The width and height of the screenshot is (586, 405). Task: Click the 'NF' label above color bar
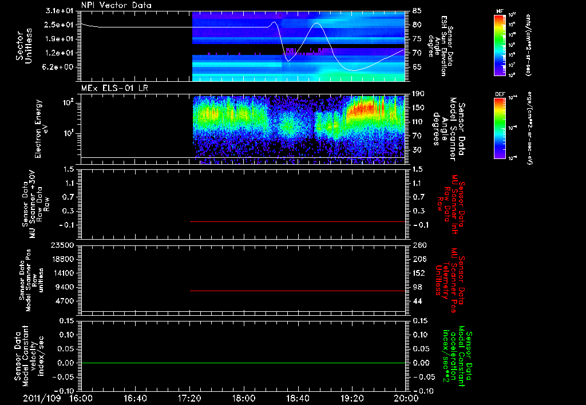(x=500, y=11)
